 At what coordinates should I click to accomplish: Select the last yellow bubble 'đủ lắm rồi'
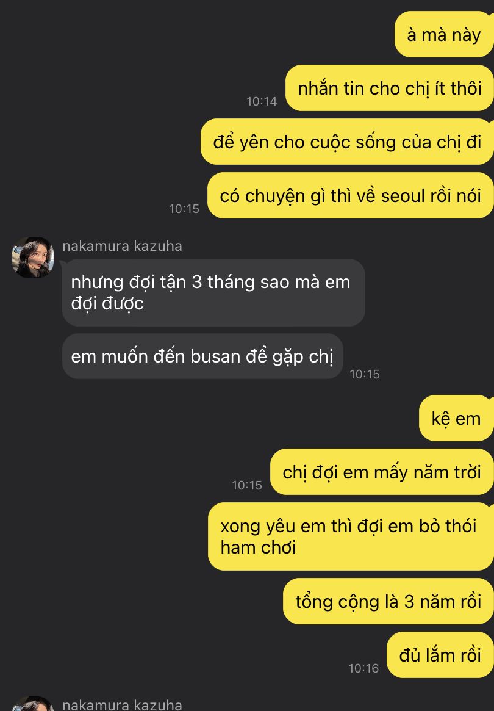click(440, 655)
